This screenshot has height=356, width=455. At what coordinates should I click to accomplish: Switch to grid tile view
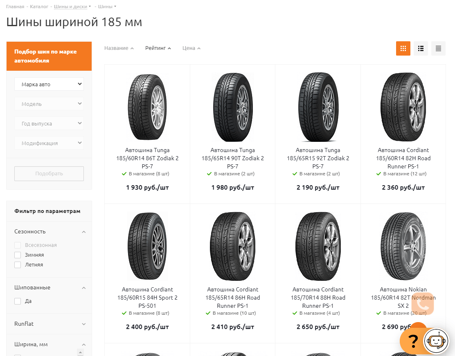pos(403,48)
